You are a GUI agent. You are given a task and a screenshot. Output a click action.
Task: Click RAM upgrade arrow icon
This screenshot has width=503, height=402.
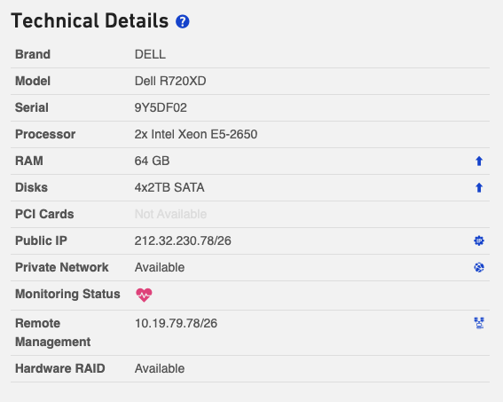[x=479, y=161]
